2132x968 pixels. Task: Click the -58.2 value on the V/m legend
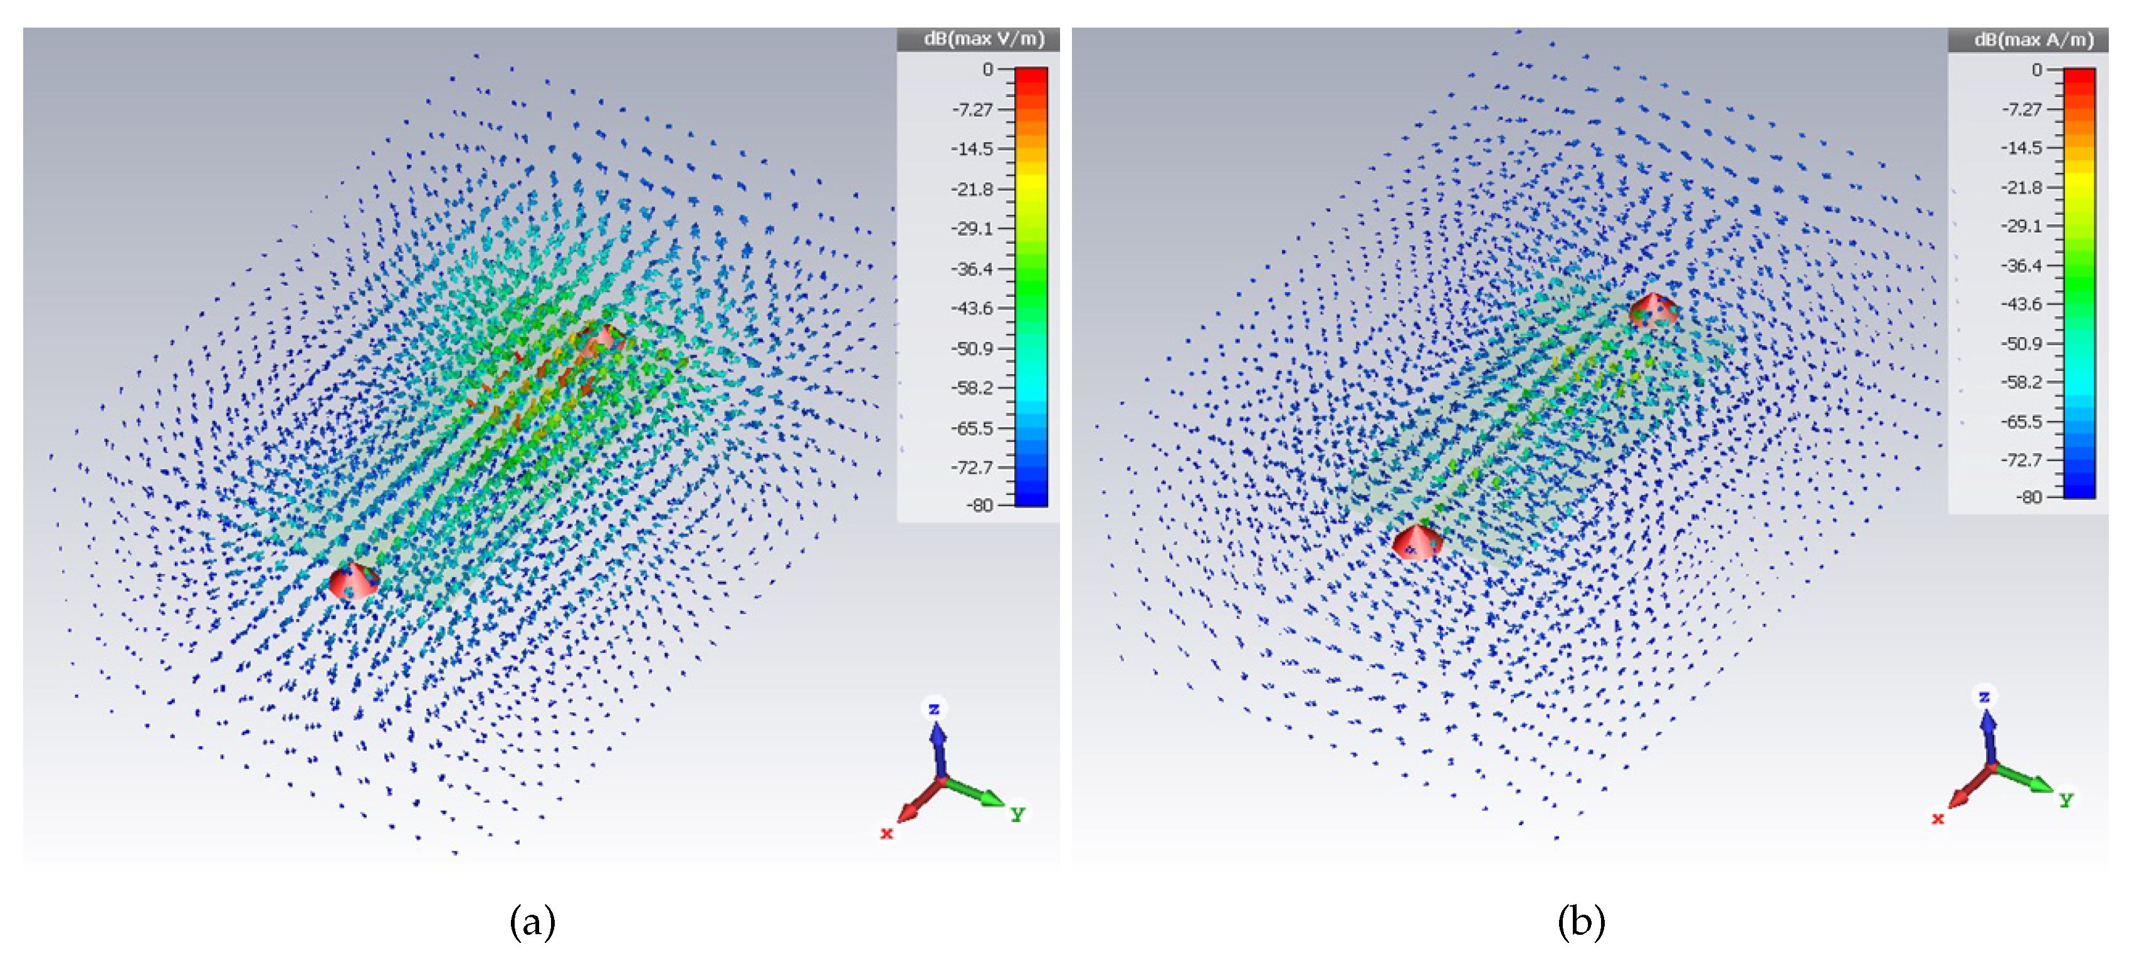pos(972,387)
